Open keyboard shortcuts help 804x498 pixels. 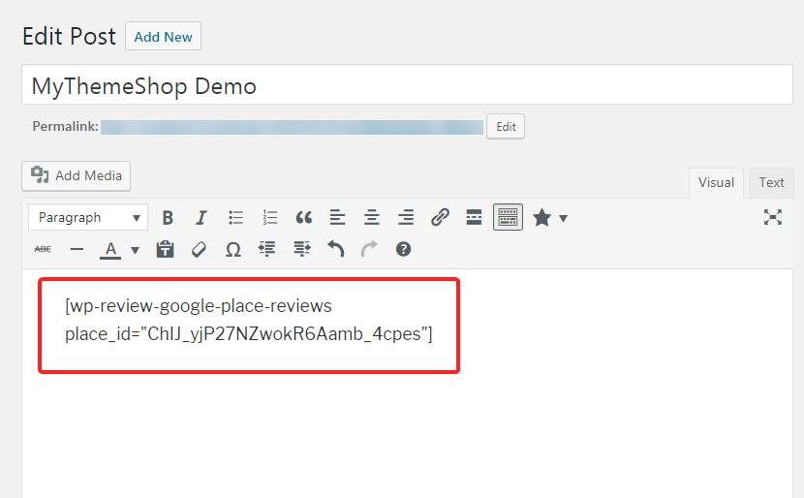(x=403, y=249)
